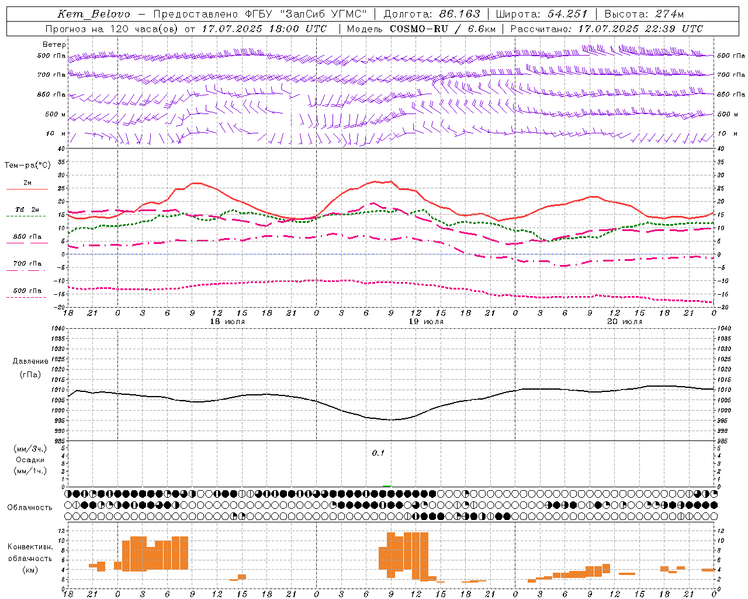The height and width of the screenshot is (599, 748).
Task: Click the small green precipitation bar
Action: click(x=387, y=486)
